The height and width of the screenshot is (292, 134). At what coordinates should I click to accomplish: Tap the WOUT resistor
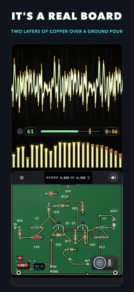114,223
